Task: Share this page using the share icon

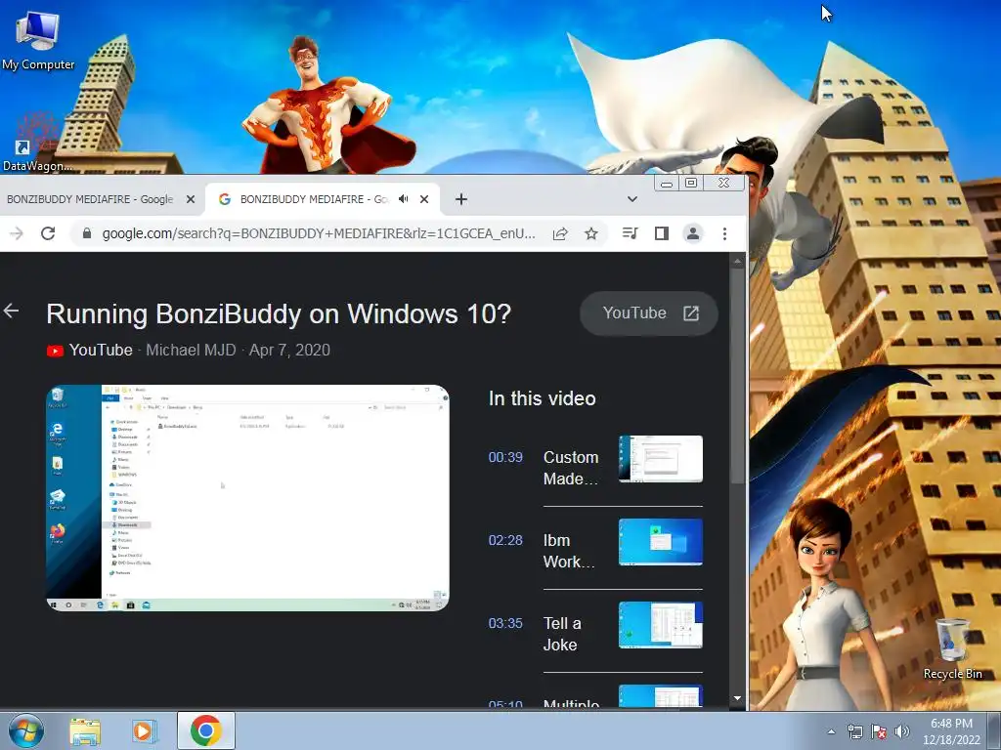Action: pyautogui.click(x=560, y=233)
